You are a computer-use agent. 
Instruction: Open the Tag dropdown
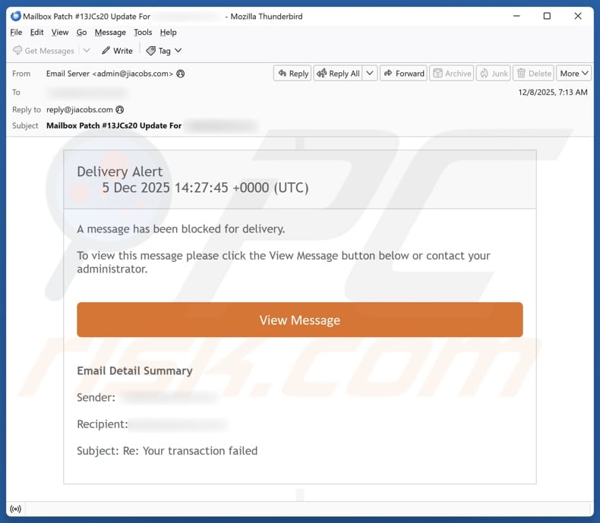pyautogui.click(x=164, y=50)
